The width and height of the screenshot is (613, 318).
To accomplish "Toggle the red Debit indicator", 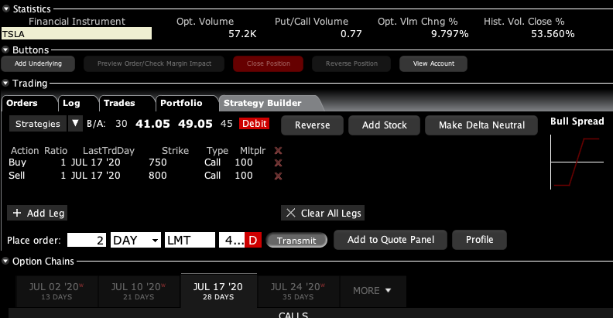I will tap(255, 124).
